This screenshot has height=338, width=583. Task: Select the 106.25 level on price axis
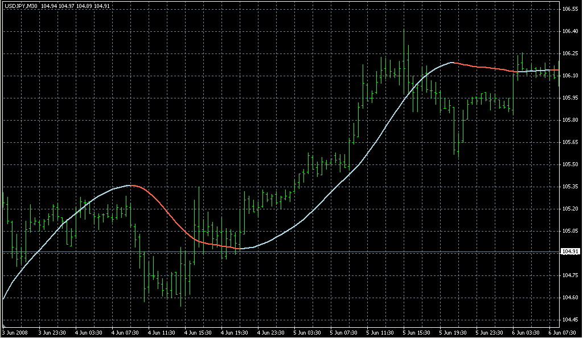click(x=570, y=53)
